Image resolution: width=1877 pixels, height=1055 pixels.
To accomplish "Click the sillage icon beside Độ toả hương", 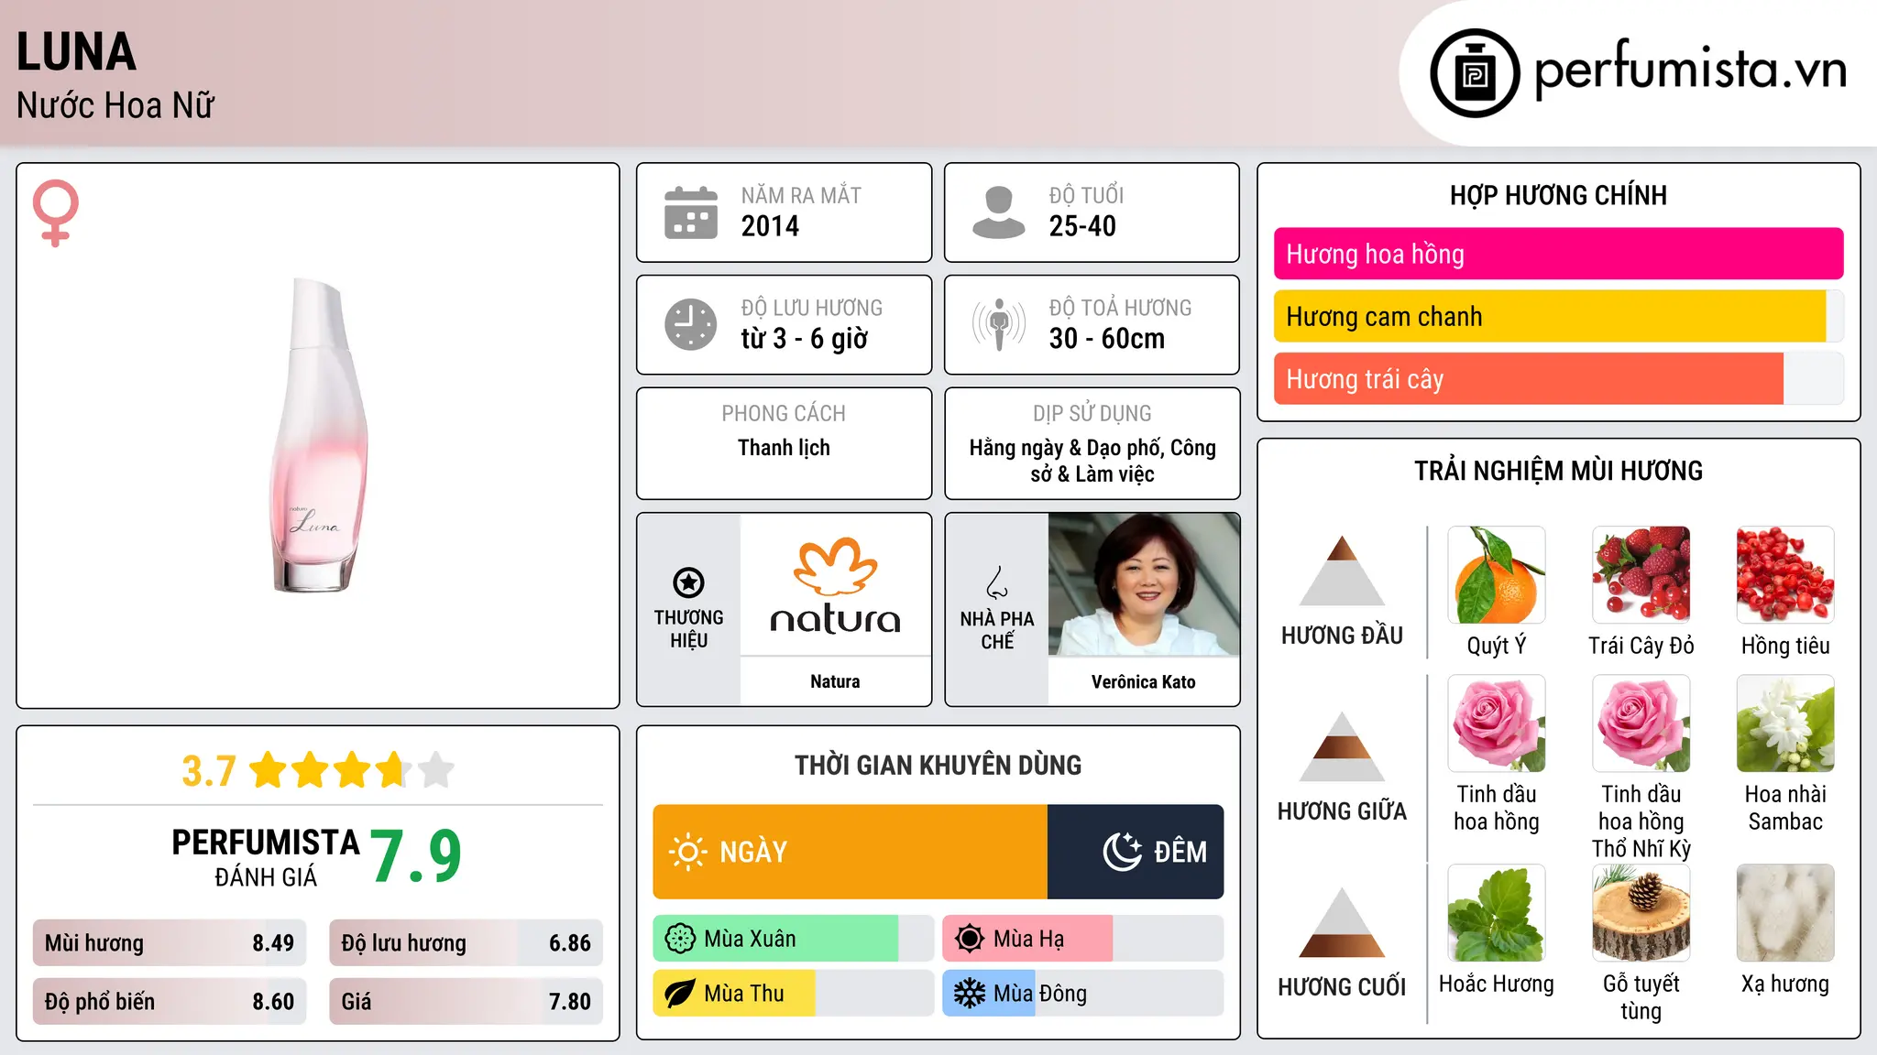I will (x=998, y=324).
